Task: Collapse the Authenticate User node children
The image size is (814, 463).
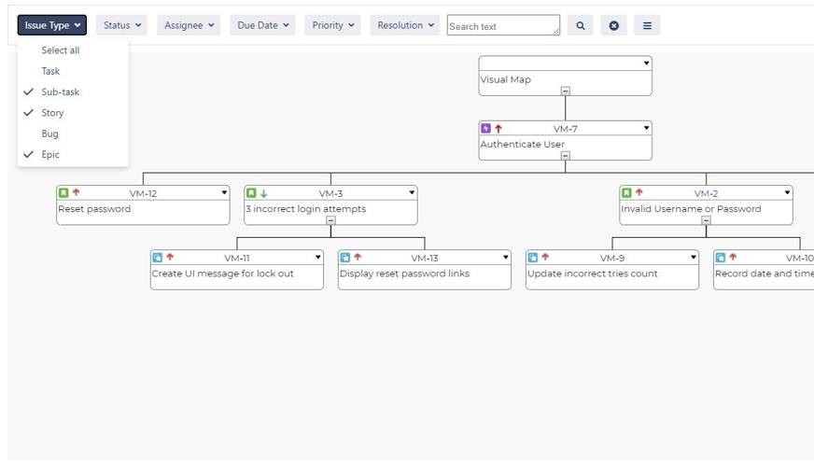Action: click(565, 156)
